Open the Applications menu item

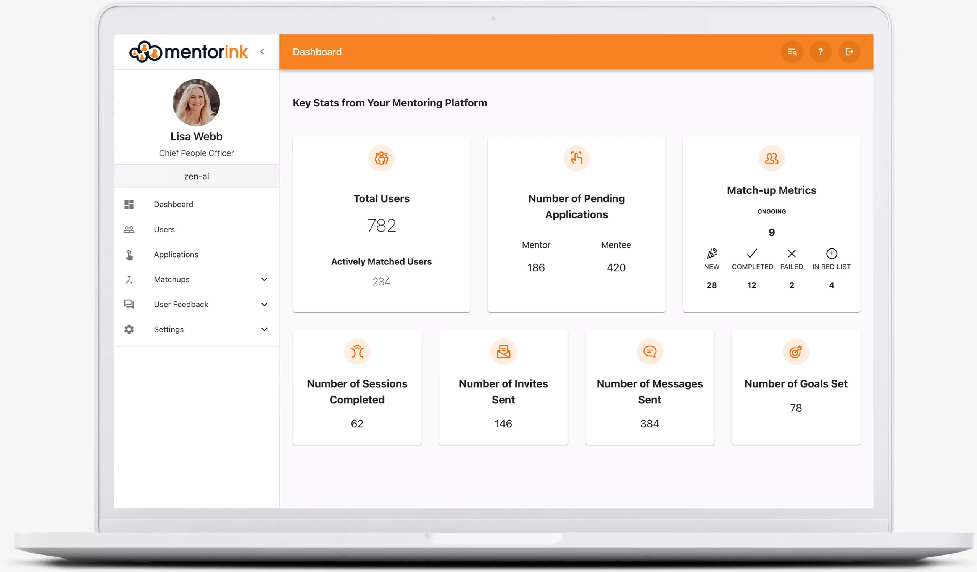176,255
